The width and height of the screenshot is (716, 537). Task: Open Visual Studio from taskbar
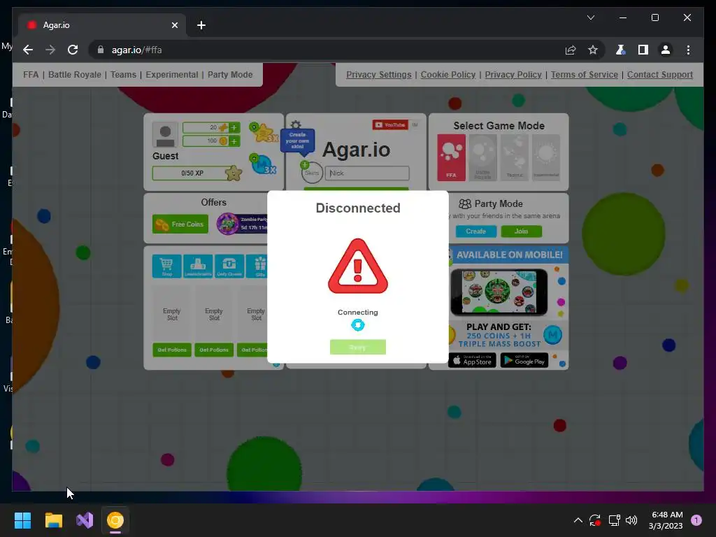[85, 520]
